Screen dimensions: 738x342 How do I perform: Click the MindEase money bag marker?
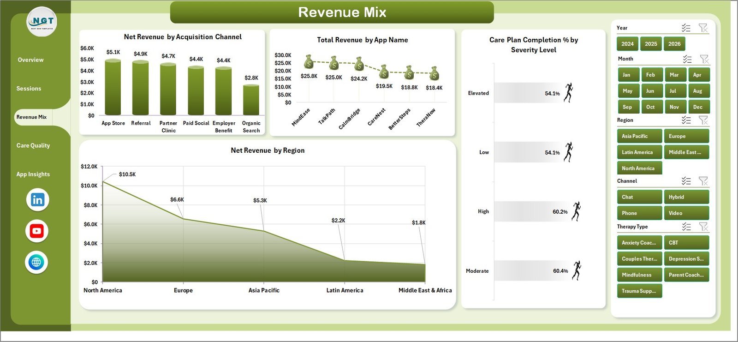pos(309,61)
